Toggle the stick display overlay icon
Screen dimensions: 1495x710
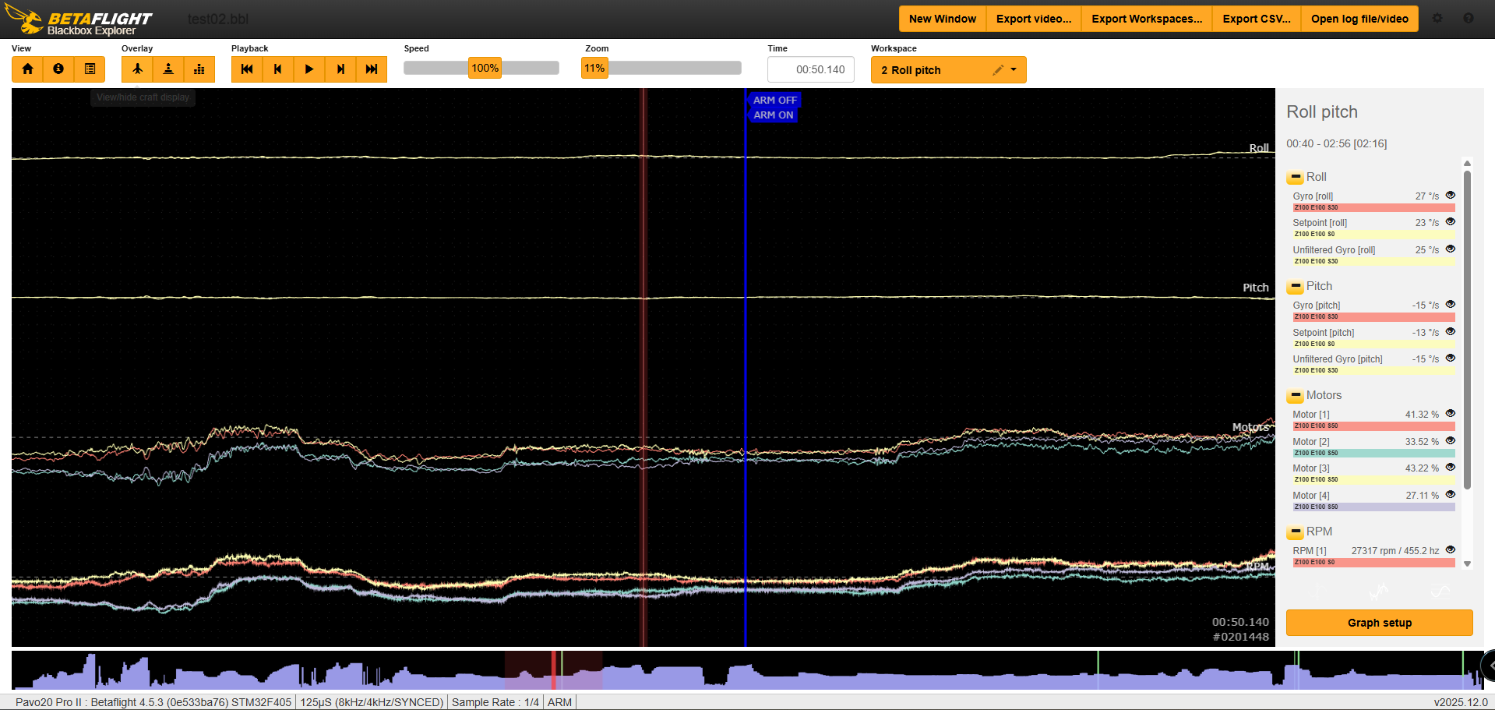click(168, 69)
